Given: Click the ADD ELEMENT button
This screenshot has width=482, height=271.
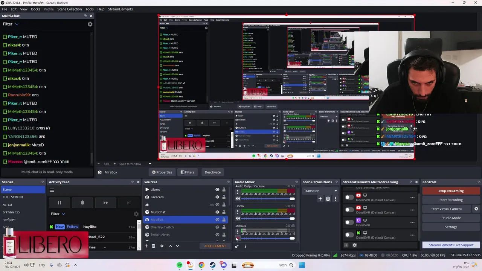Looking at the screenshot, I should tap(215, 246).
